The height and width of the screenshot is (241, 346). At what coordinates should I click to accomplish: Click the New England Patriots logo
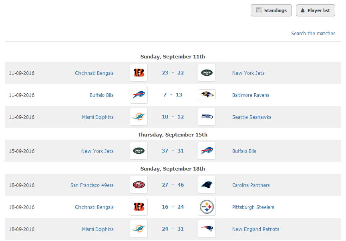click(207, 229)
